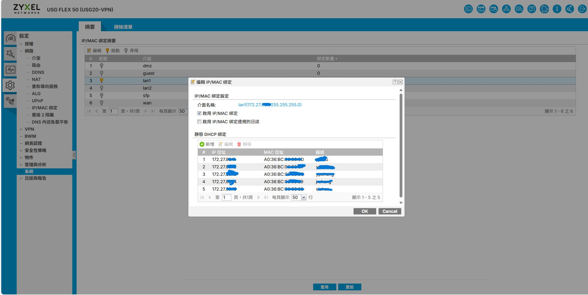The height and width of the screenshot is (295, 588).
Task: Open the NAT menu item
Action: coord(36,79)
